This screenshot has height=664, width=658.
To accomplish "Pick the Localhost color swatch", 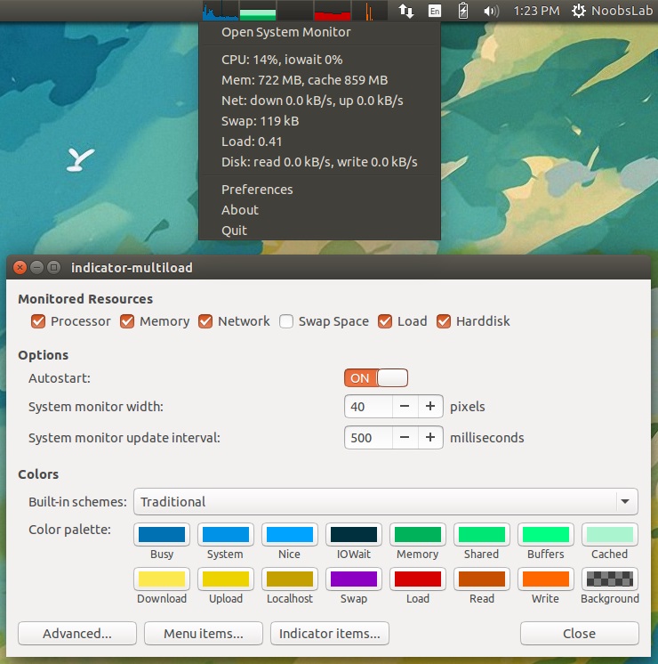I will pyautogui.click(x=290, y=579).
